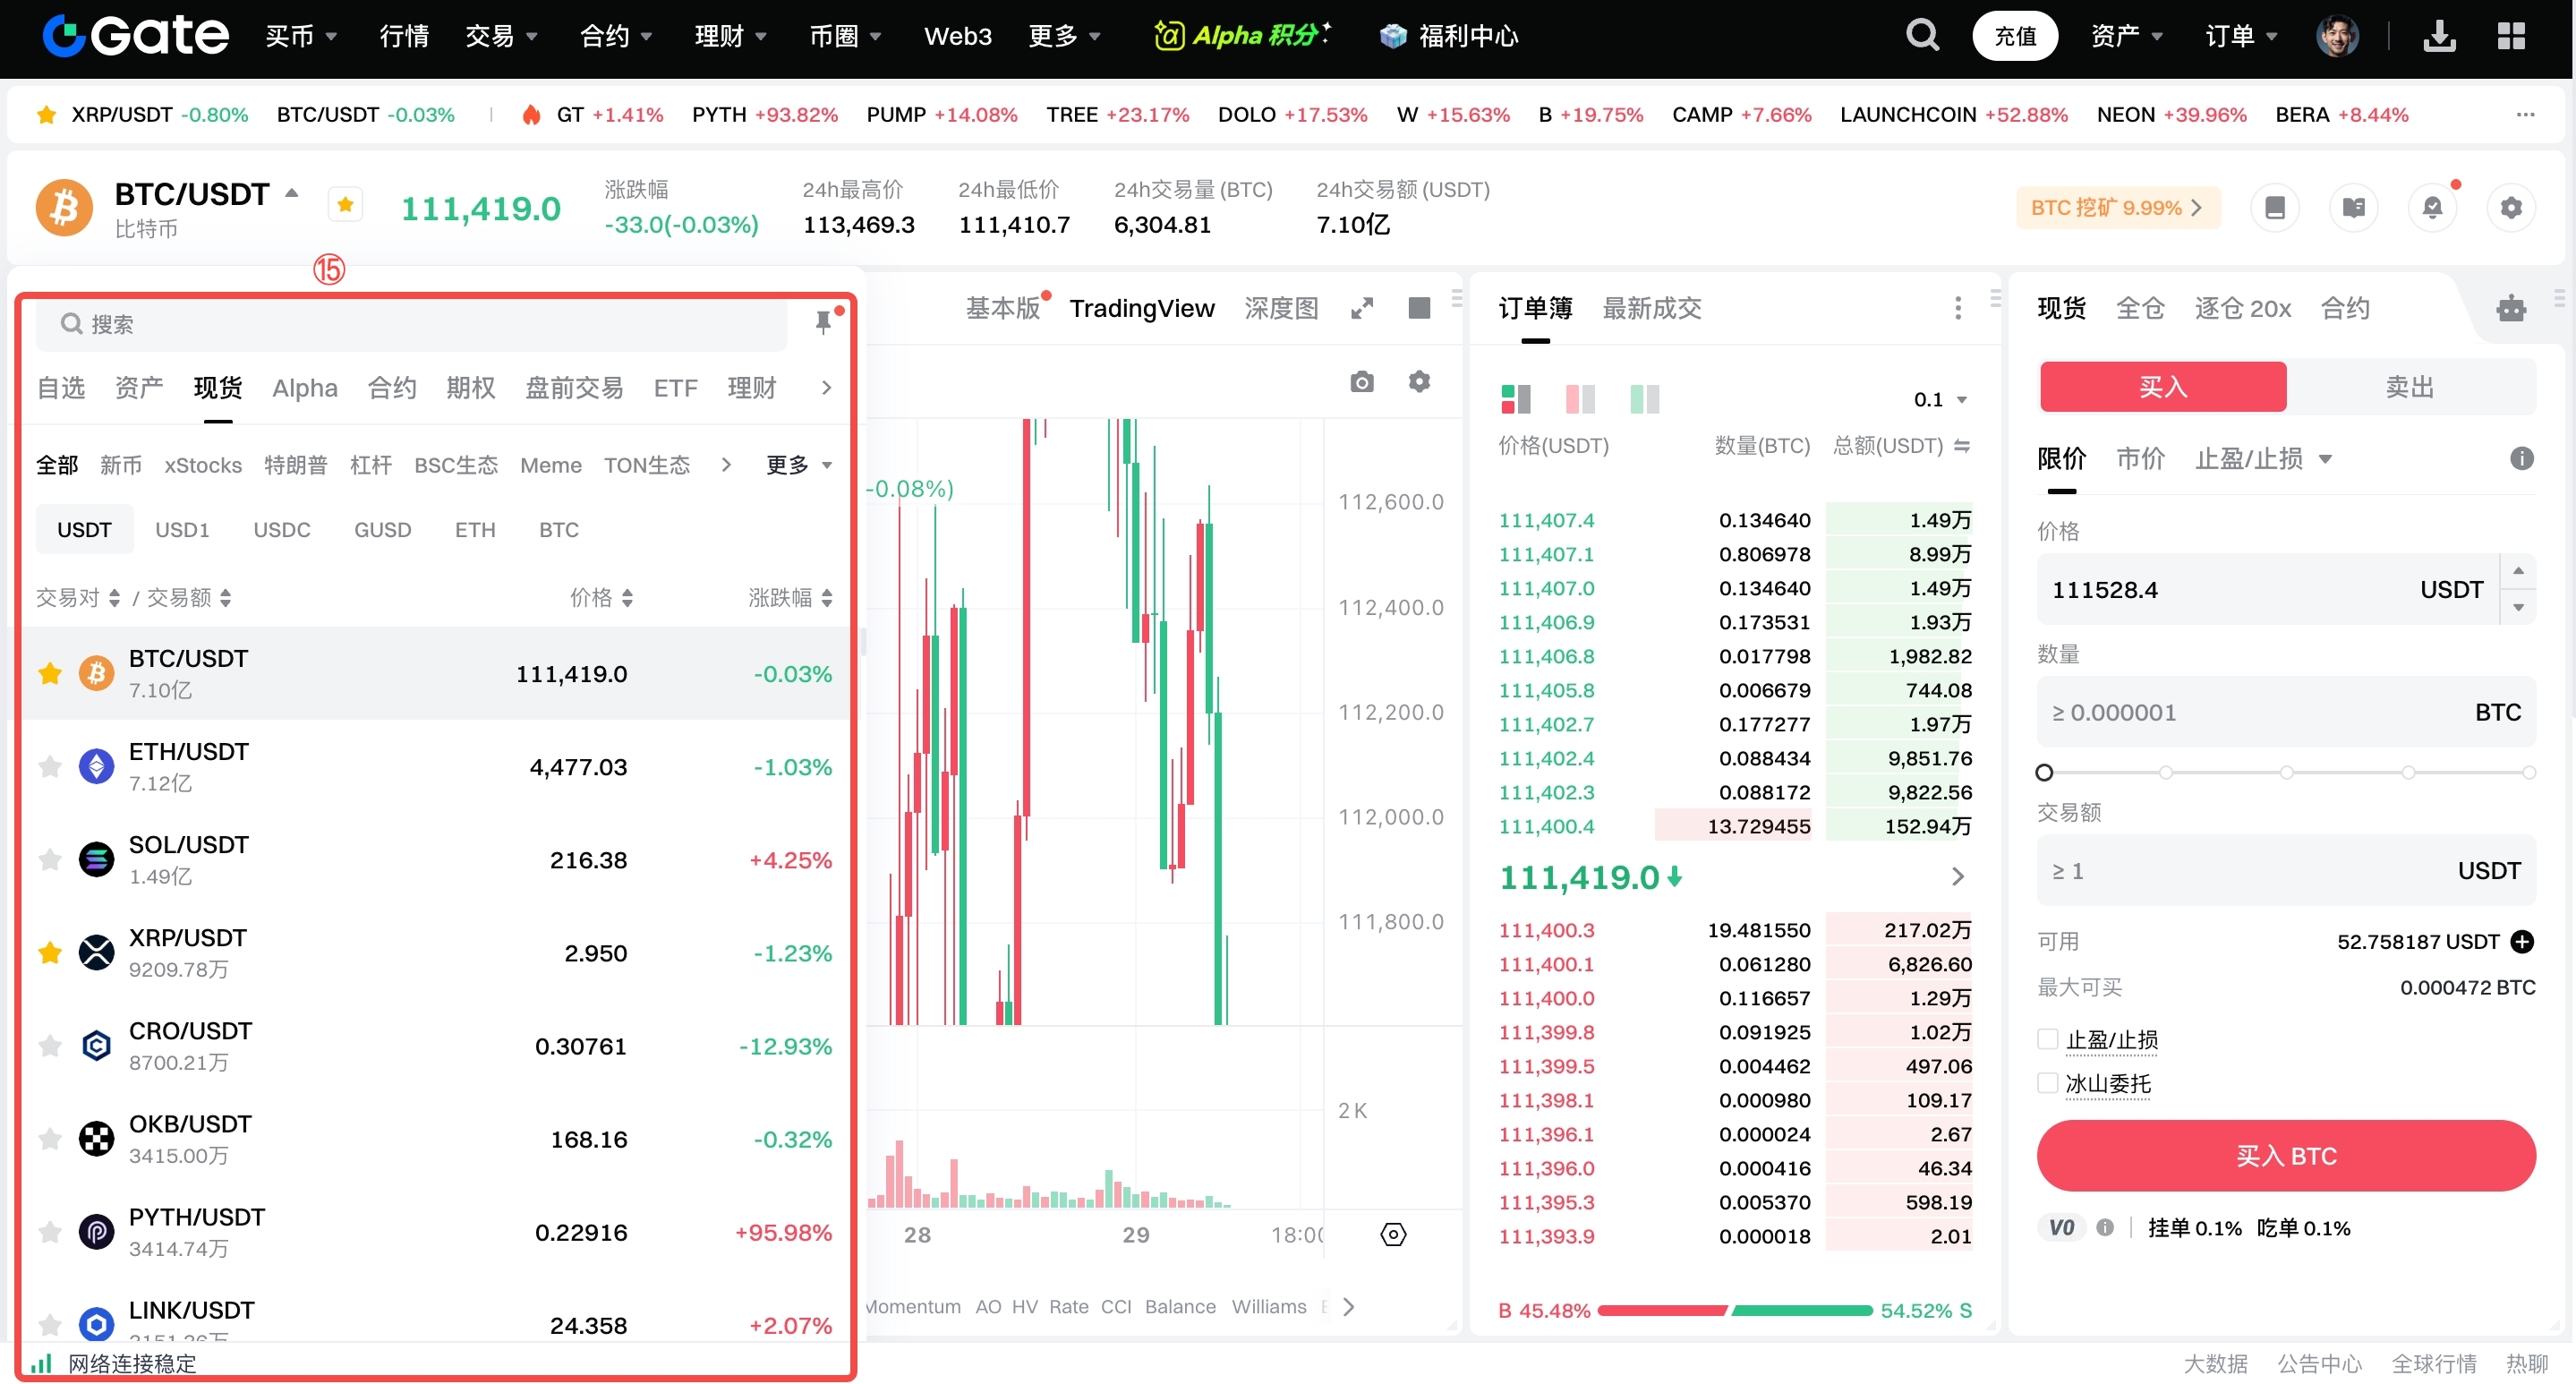Screen dimensions: 2576x1384
Task: Click the trading bot robot icon
Action: tap(2511, 308)
